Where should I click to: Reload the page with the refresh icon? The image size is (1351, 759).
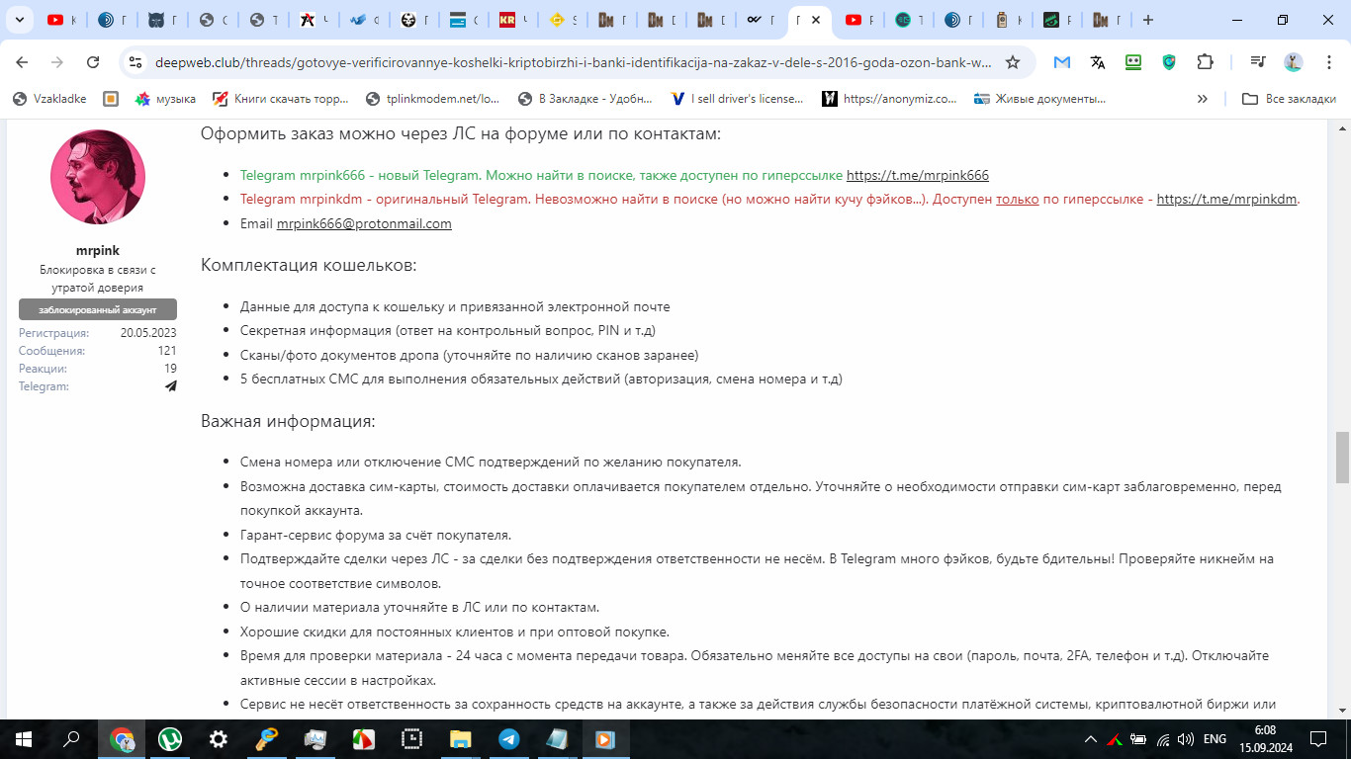93,61
